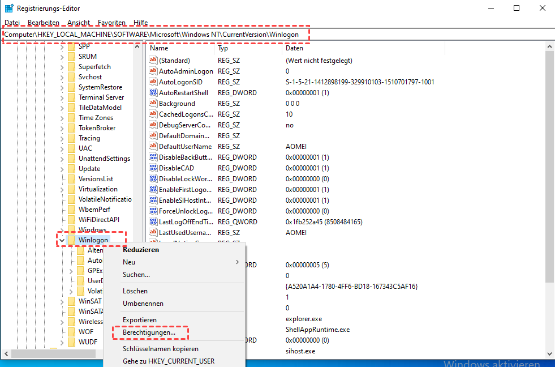
Task: Click the Name column header
Action: pyautogui.click(x=160, y=49)
